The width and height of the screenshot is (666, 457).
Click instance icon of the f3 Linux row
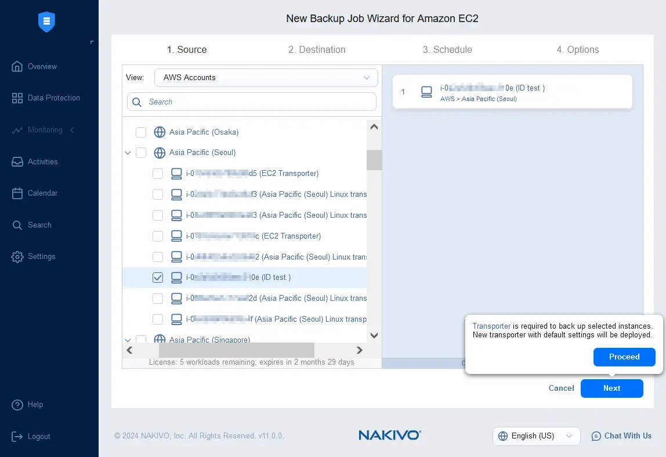pyautogui.click(x=176, y=195)
